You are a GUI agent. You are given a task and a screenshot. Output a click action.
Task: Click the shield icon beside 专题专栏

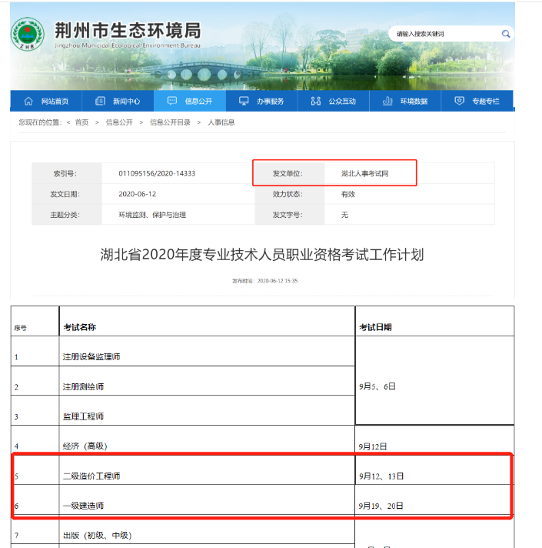459,101
